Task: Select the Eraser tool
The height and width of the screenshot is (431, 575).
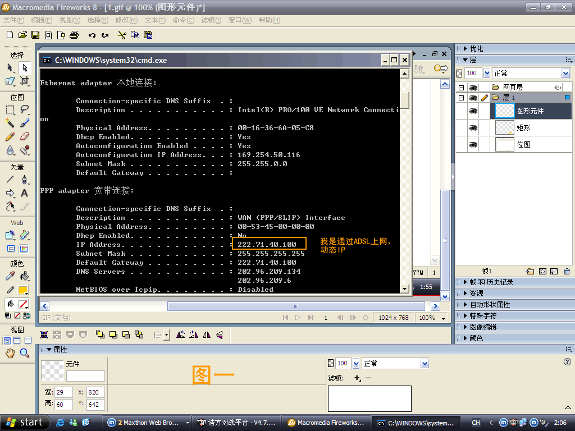Action: point(25,137)
